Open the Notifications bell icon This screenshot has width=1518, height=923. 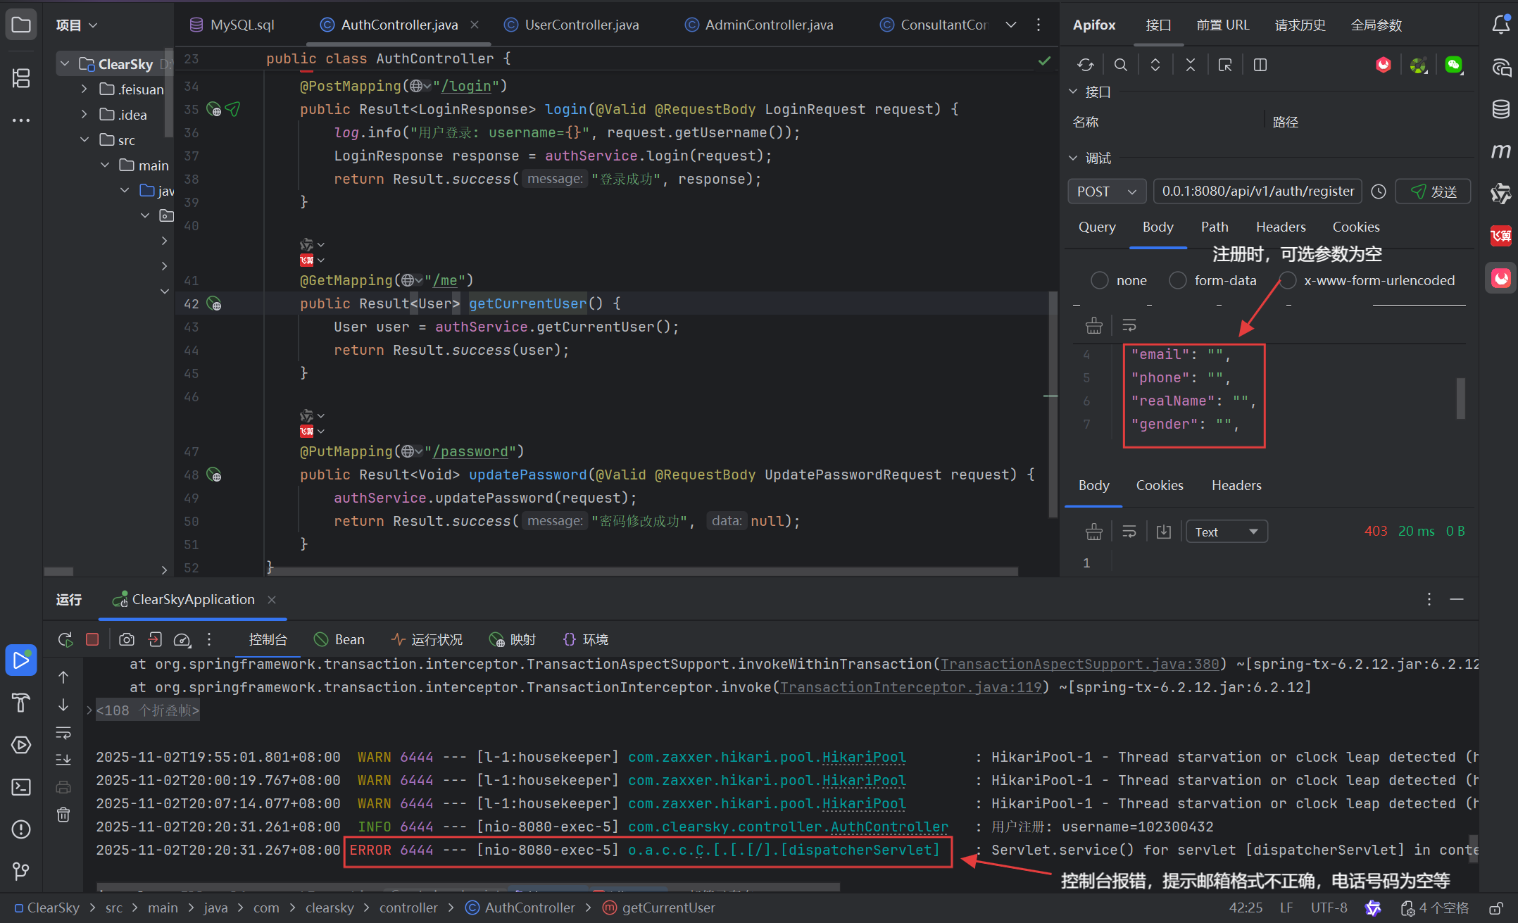[x=1500, y=25]
